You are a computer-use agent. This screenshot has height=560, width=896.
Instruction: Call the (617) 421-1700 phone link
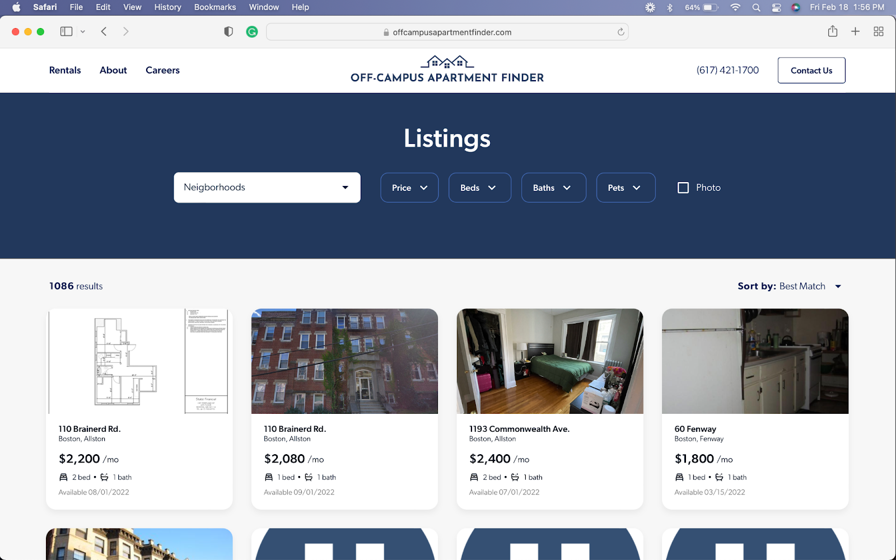click(x=727, y=70)
